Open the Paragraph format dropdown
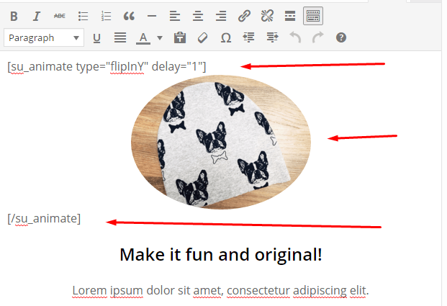Viewport: 447px width, 306px height. tap(44, 37)
